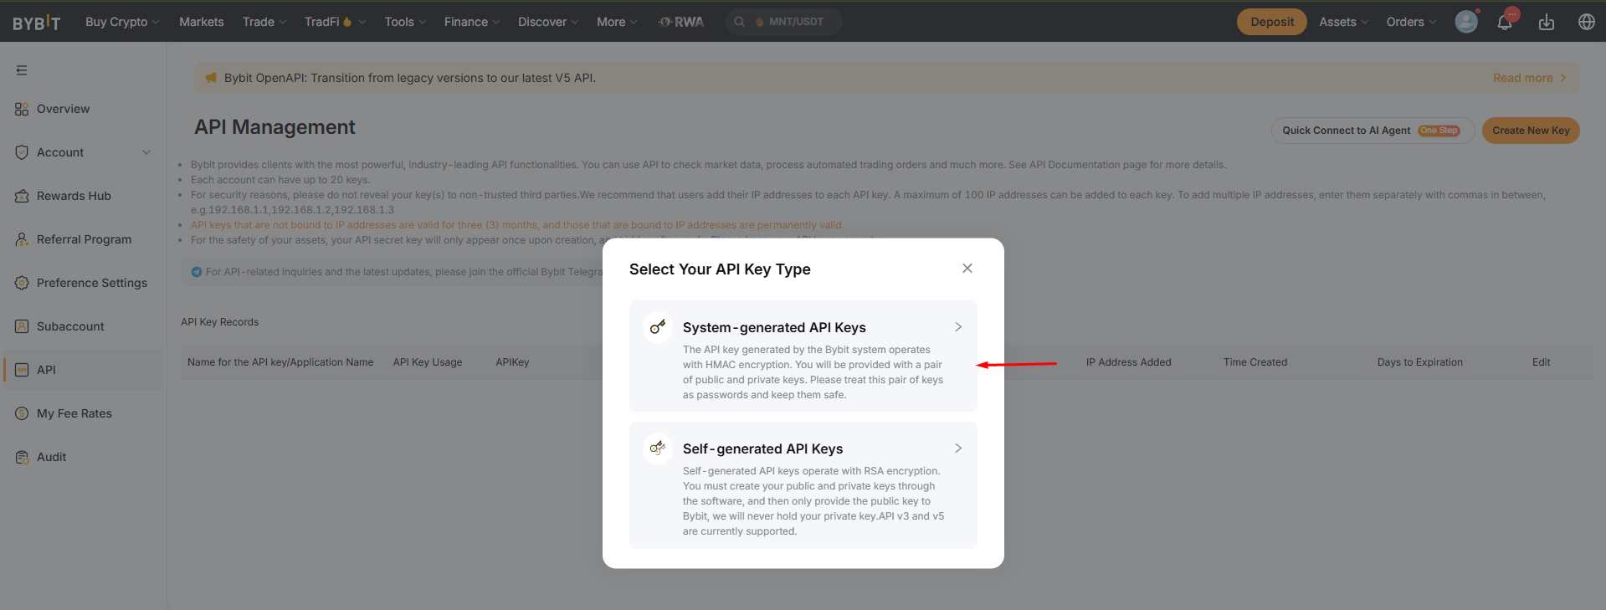The width and height of the screenshot is (1606, 610).
Task: Expand the Assets dropdown
Action: click(1344, 22)
